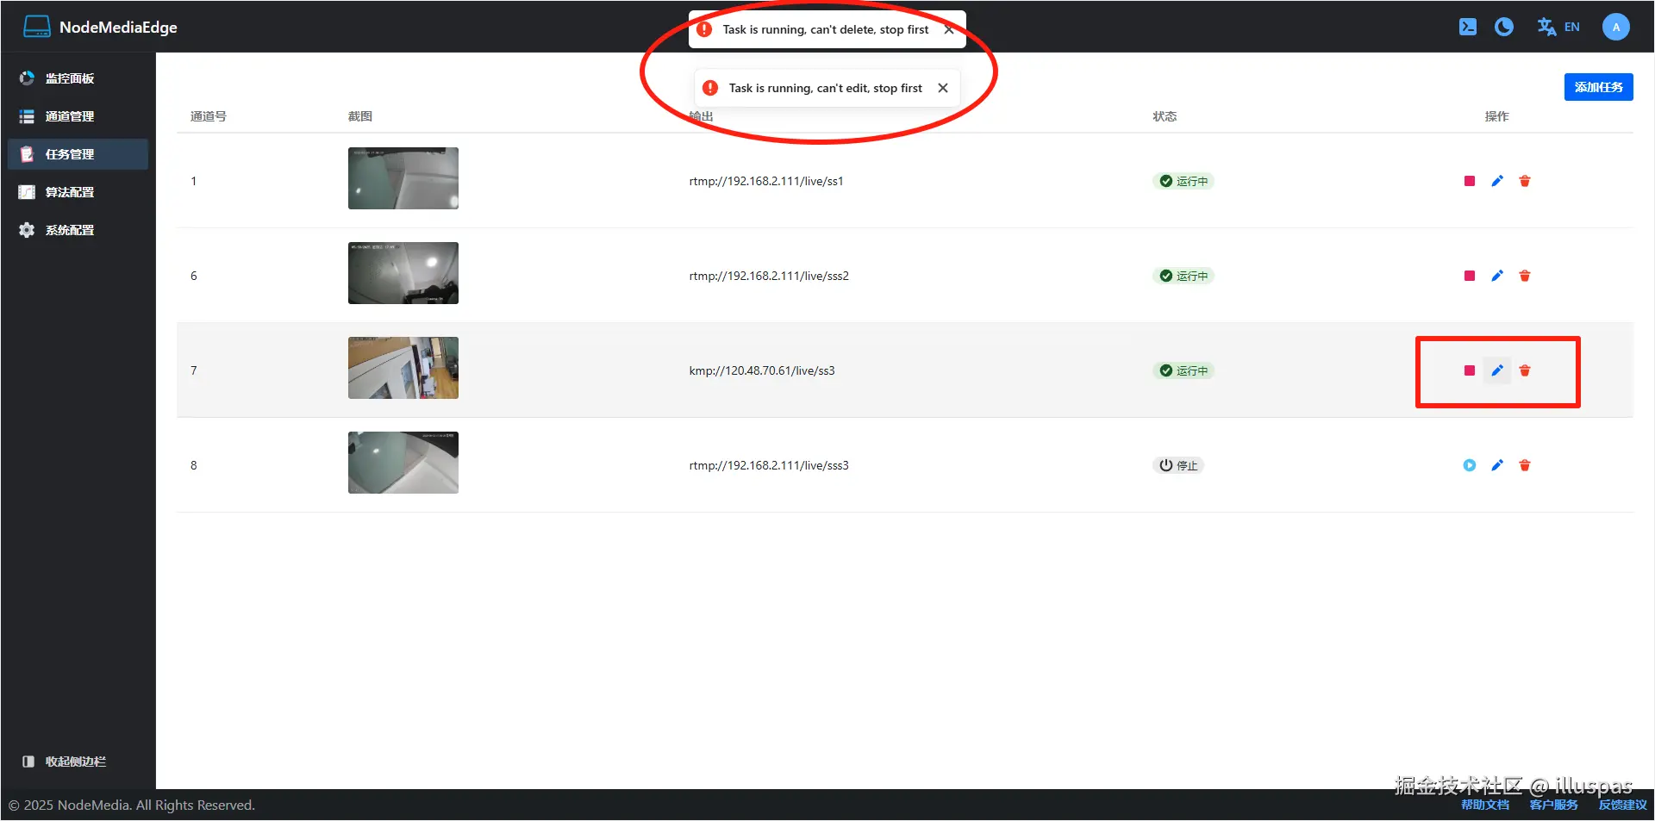Delete the channel 8 task
Screen dimensions: 1655x821
click(1525, 465)
